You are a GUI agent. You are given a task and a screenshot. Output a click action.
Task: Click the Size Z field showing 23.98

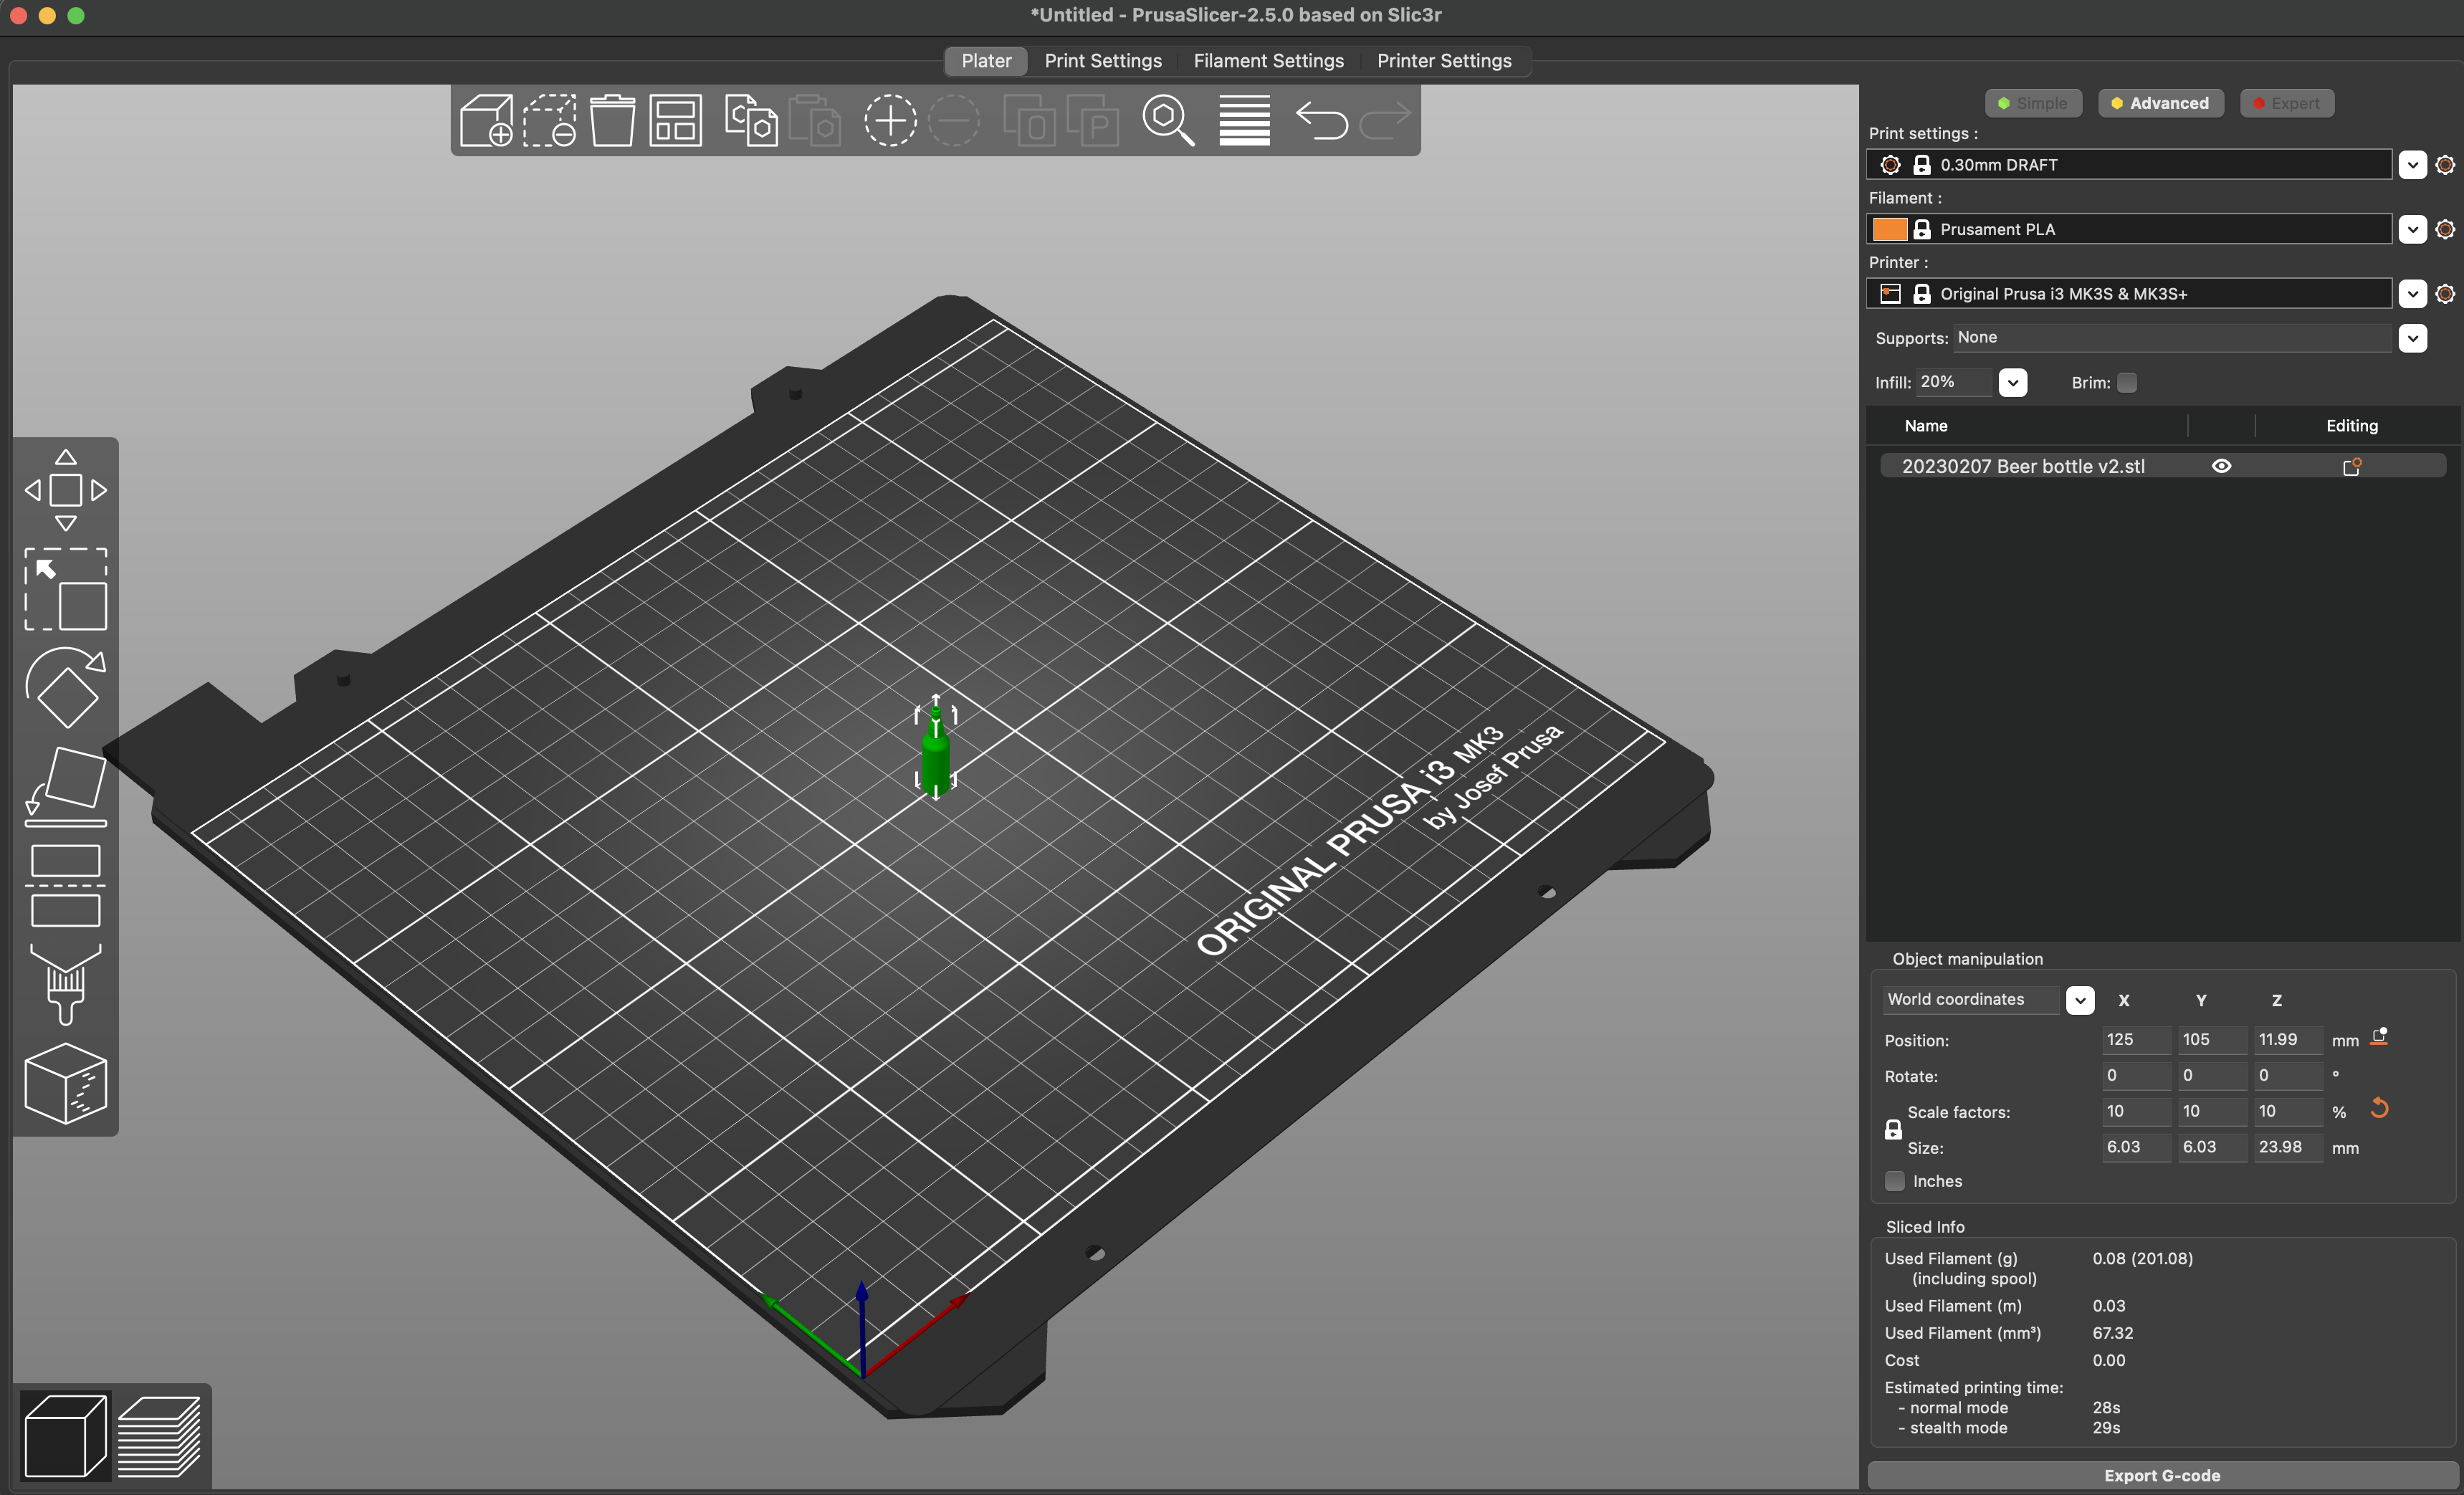2287,1147
